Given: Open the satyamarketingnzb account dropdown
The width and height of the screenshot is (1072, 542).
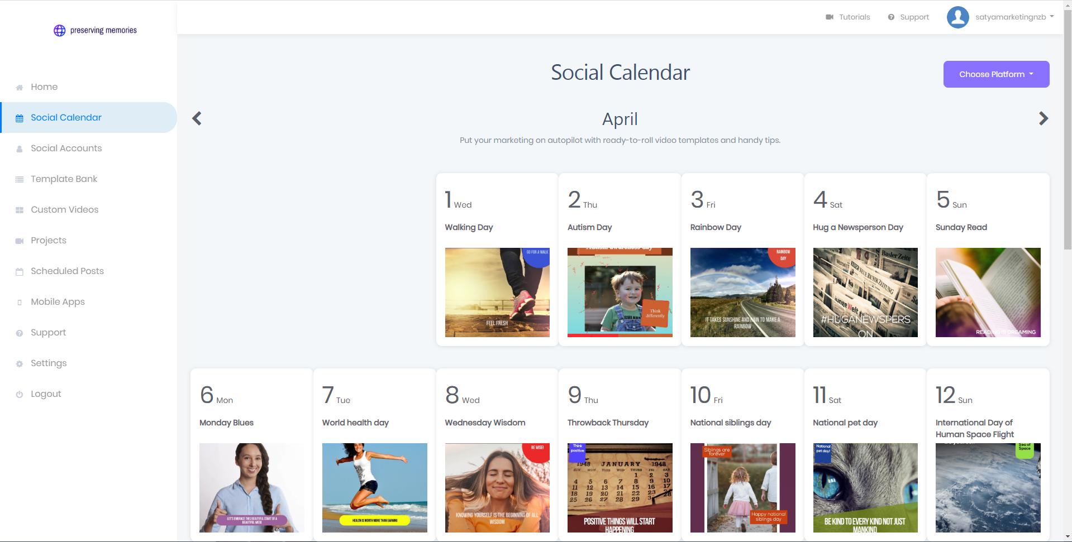Looking at the screenshot, I should [x=1014, y=17].
